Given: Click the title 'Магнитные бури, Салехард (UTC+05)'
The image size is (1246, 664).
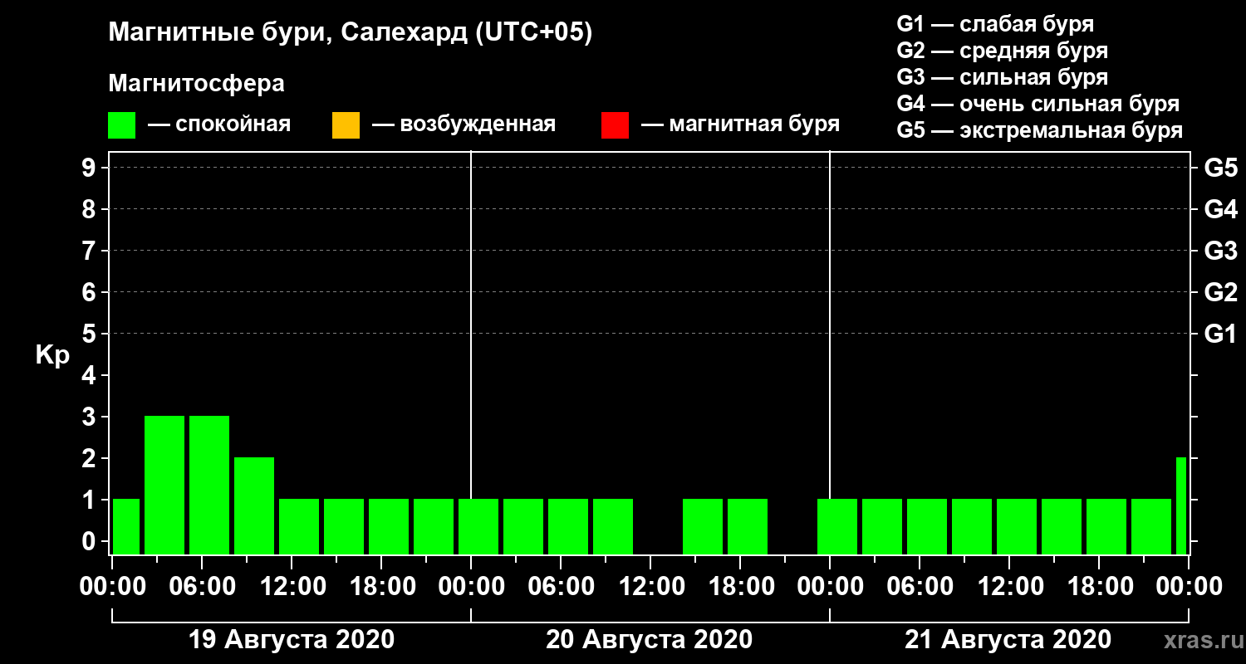Looking at the screenshot, I should click(351, 33).
